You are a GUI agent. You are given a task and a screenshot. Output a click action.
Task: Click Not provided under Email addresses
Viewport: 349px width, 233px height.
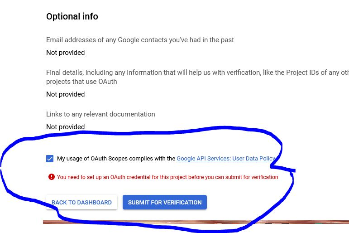[x=66, y=53]
